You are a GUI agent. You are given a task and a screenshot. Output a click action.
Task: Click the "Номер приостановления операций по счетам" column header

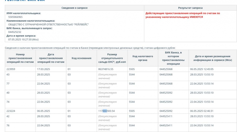coord(20,58)
